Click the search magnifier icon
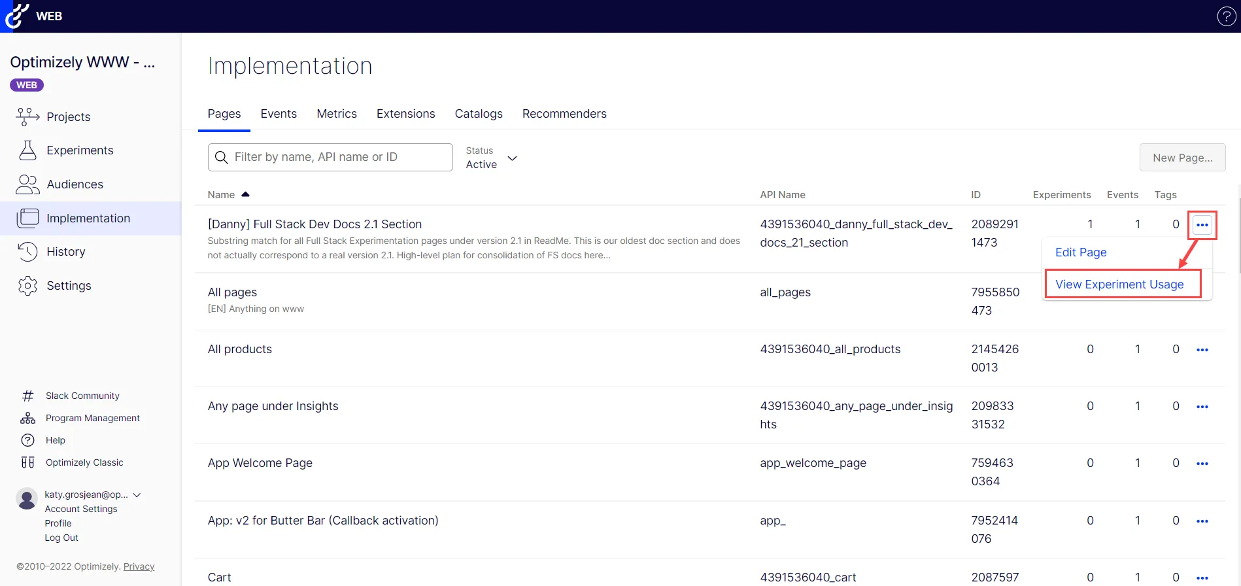1241x586 pixels. pyautogui.click(x=222, y=158)
